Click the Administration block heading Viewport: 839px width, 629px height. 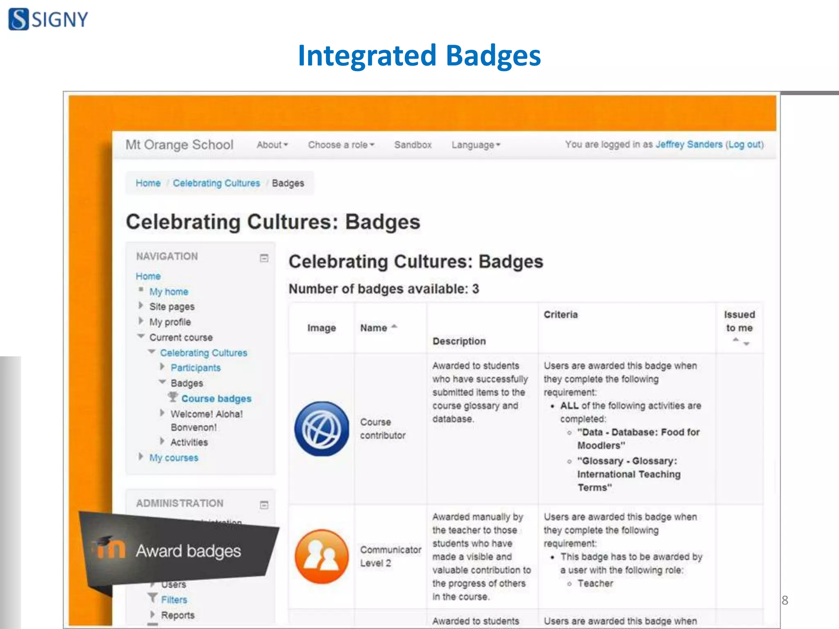pos(180,503)
